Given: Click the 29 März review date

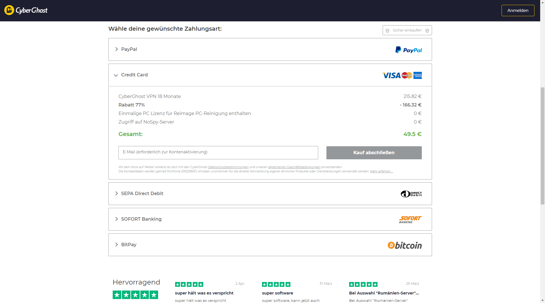Looking at the screenshot, I should [412, 284].
